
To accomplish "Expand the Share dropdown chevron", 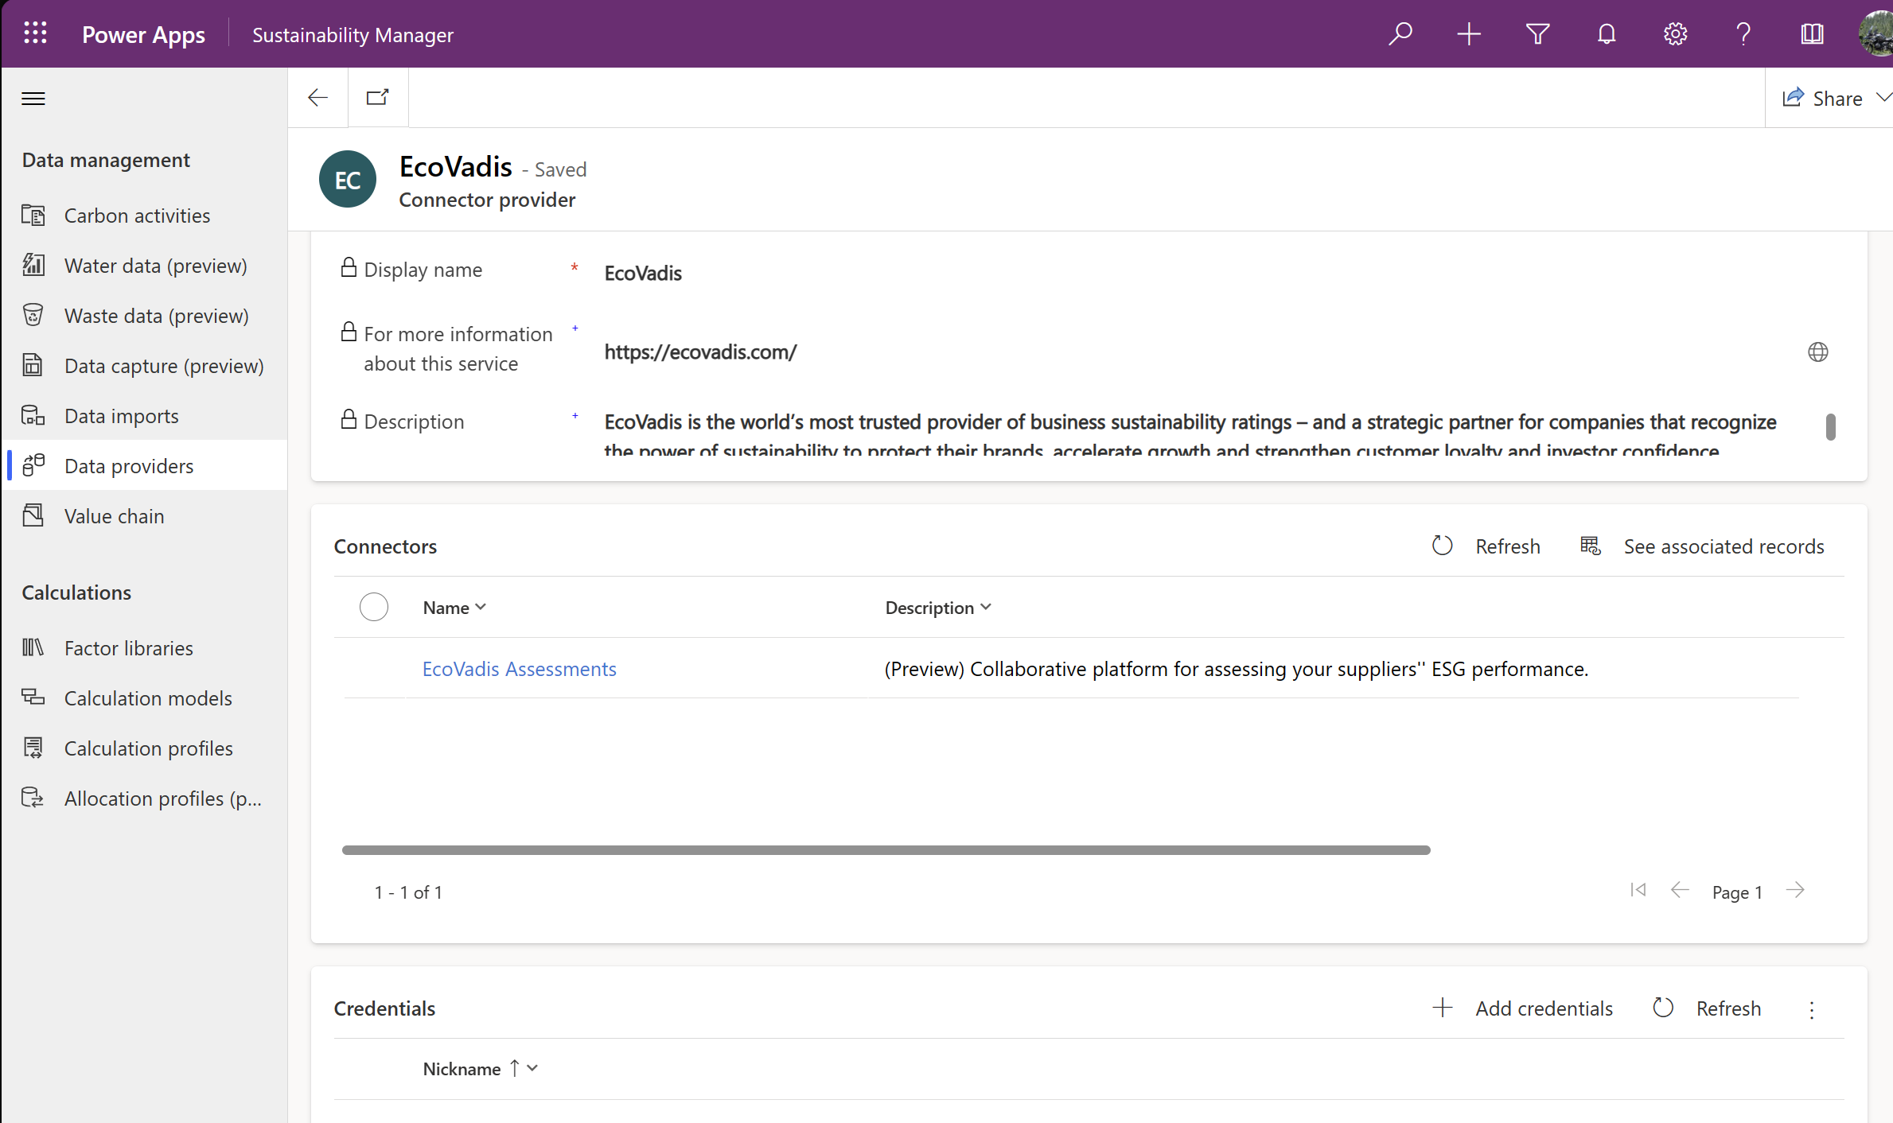I will (1883, 98).
